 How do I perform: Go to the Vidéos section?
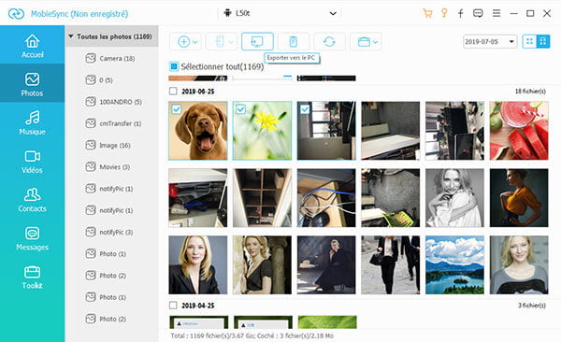[x=32, y=161]
